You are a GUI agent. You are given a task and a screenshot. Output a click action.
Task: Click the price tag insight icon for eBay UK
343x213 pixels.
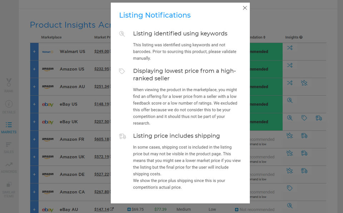tap(304, 118)
